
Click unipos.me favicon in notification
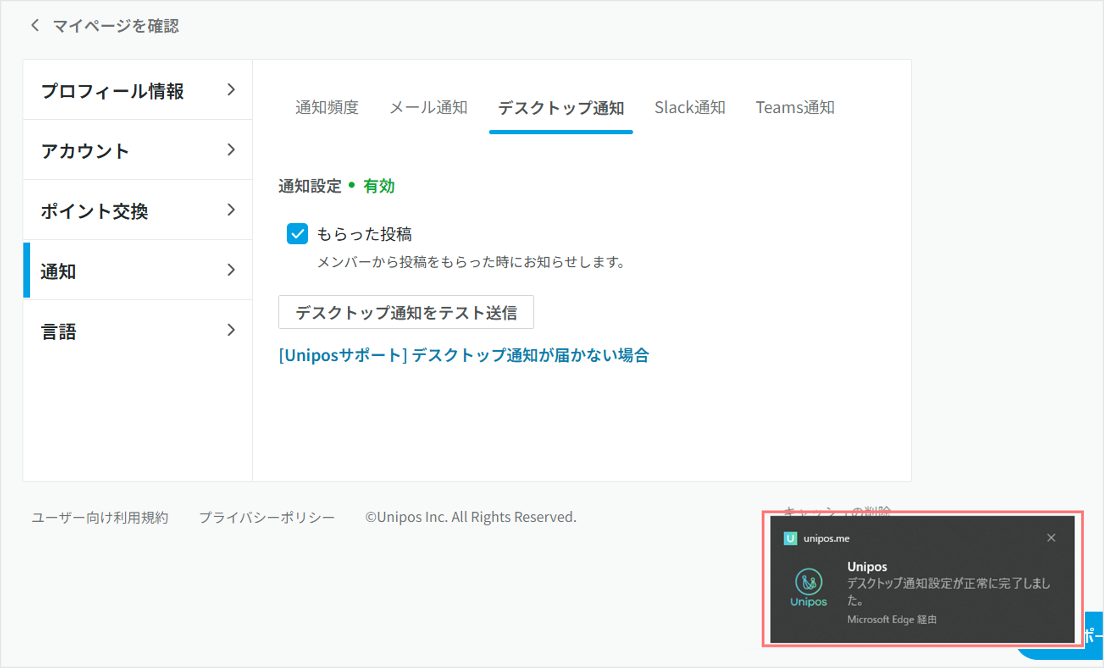[790, 538]
